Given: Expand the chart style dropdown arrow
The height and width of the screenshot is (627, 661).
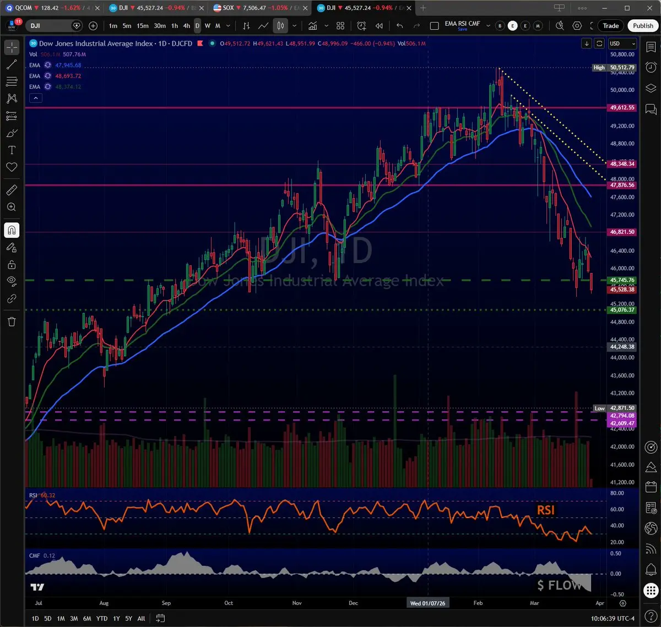Looking at the screenshot, I should coord(295,26).
